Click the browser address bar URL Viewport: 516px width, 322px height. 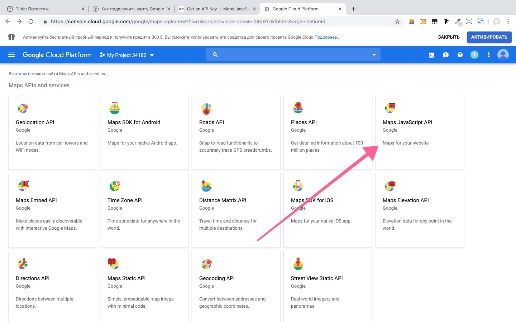click(188, 21)
